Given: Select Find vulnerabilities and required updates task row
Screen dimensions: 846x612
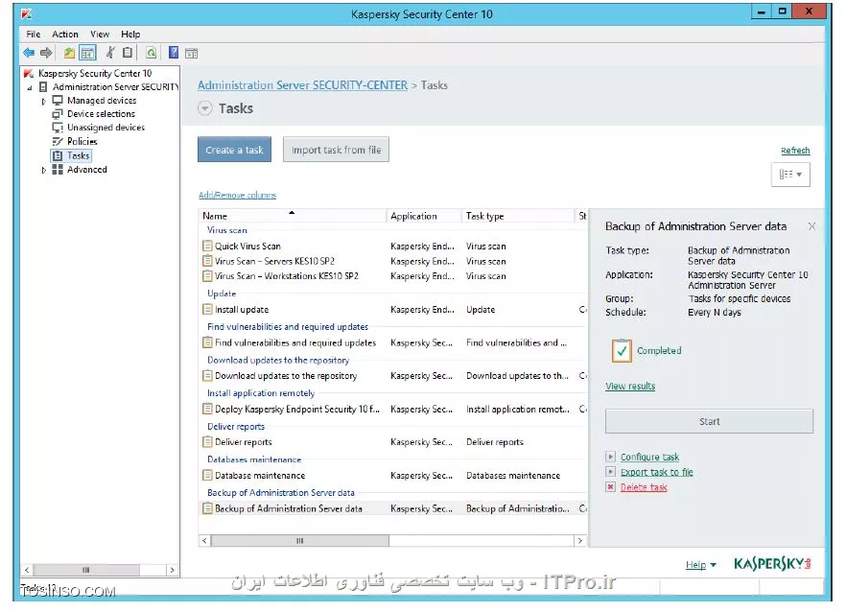Looking at the screenshot, I should pos(393,342).
